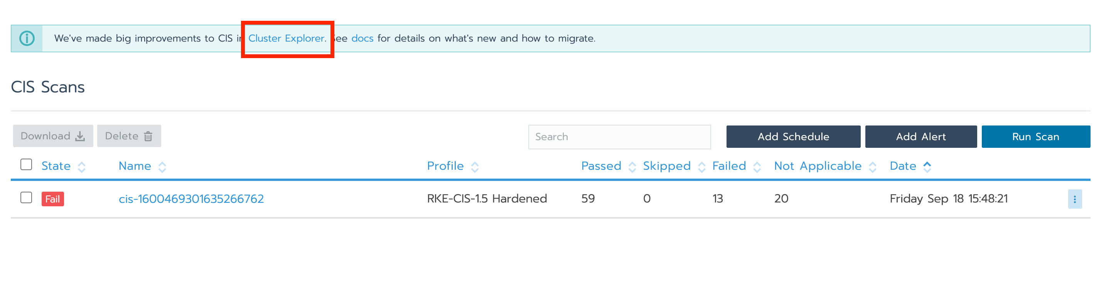
Task: Sort by Not Applicable column
Action: coord(873,166)
